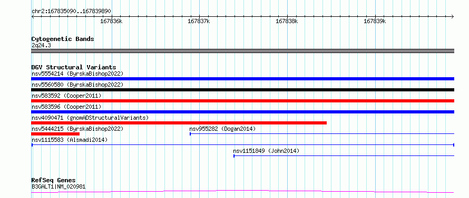Click the nsv583592 (Cooper2011) label
Image resolution: width=469 pixels, height=198 pixels.
tap(66, 96)
